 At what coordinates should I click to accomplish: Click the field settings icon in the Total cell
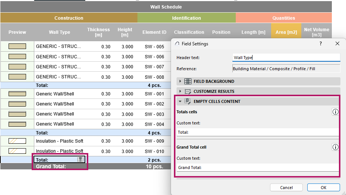point(80,159)
